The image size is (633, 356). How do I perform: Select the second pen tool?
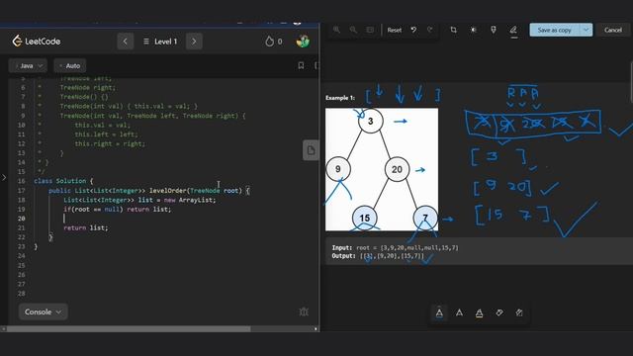[x=459, y=312]
